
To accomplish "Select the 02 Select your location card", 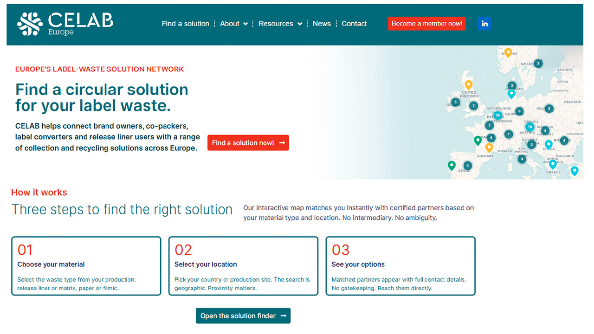I will coord(243,266).
